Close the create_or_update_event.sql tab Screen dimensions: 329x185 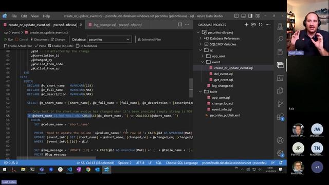point(81,25)
